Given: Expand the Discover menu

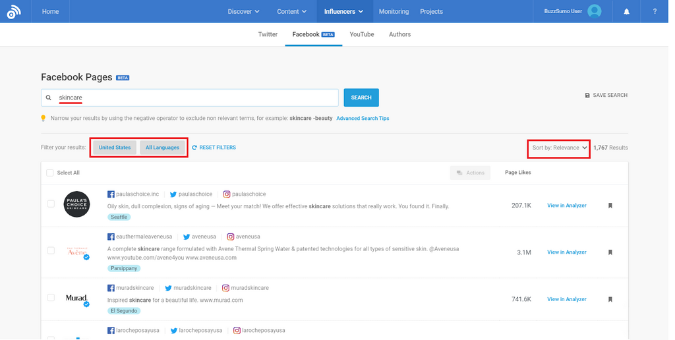Looking at the screenshot, I should tap(243, 11).
